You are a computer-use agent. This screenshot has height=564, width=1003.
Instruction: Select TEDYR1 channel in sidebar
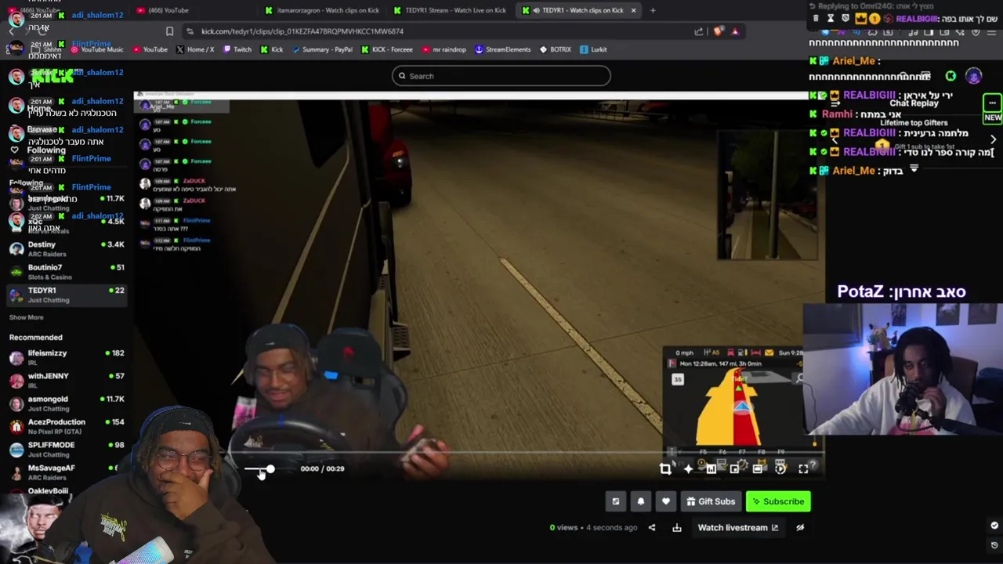67,295
